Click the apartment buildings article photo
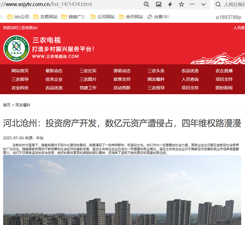 point(122,190)
